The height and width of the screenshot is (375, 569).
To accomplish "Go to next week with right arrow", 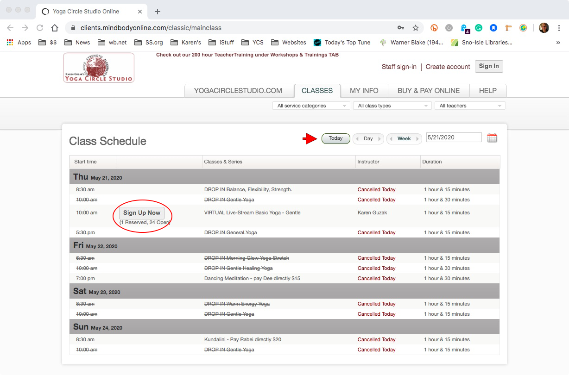I will coord(417,139).
